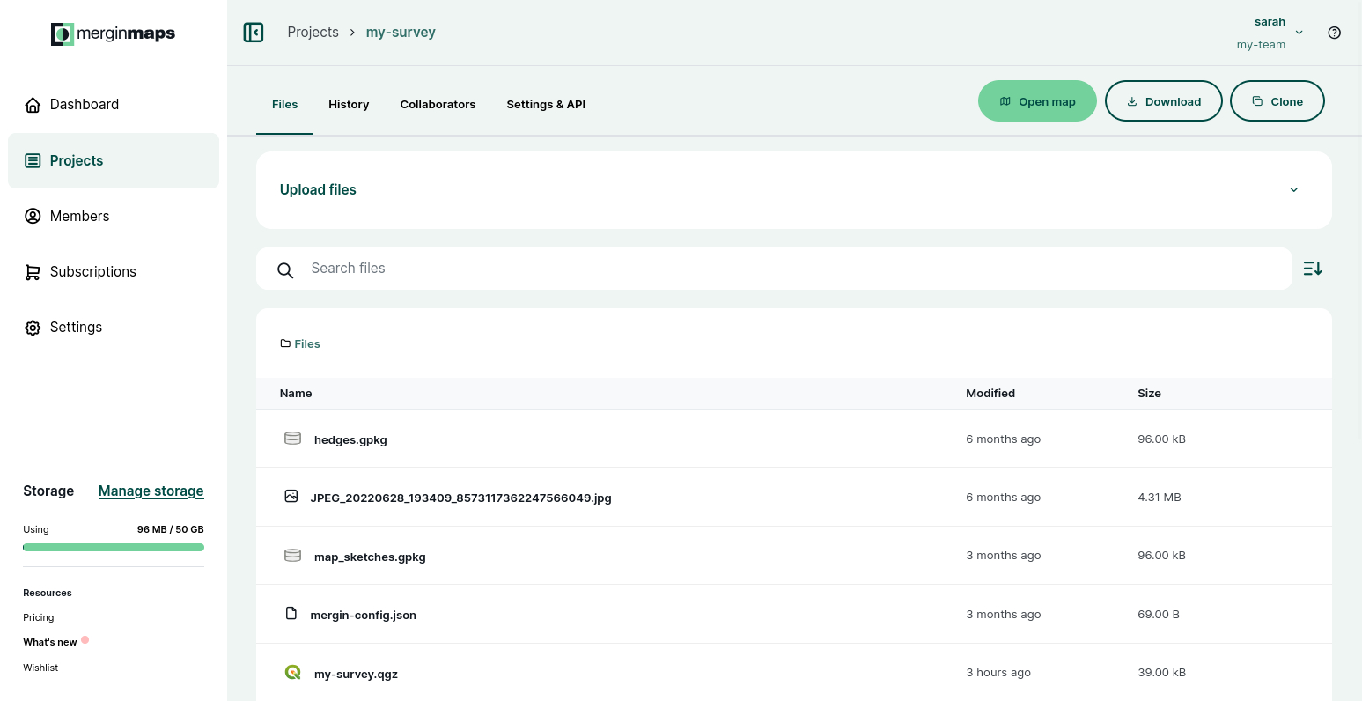Open help via the question mark icon
The height and width of the screenshot is (701, 1362).
pyautogui.click(x=1335, y=33)
